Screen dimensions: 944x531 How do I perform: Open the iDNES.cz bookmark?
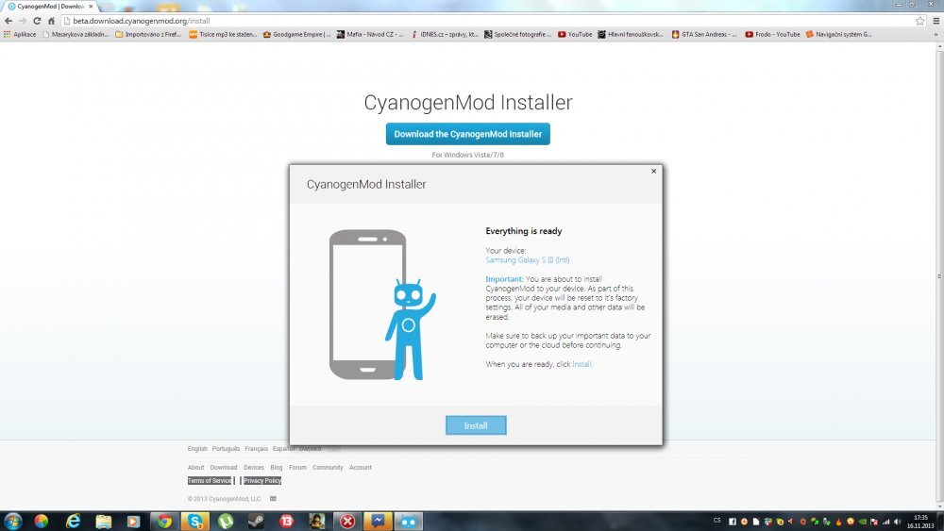click(x=445, y=34)
